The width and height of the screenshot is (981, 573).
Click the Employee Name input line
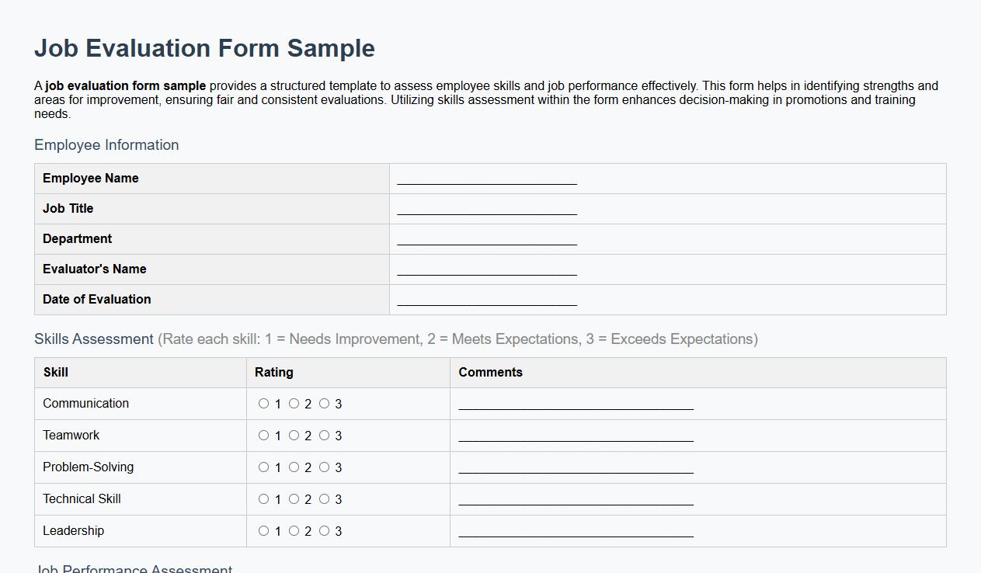[486, 178]
